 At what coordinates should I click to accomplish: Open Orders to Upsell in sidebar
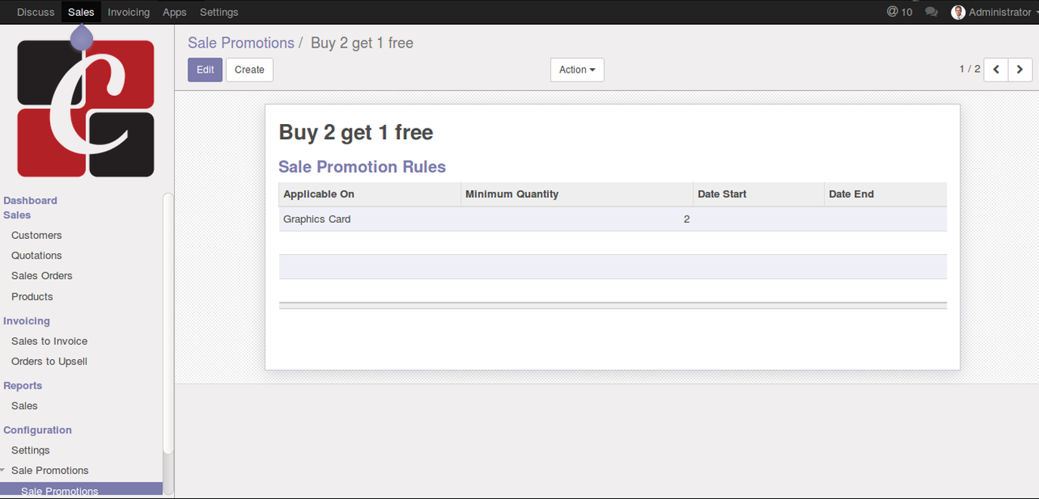pyautogui.click(x=49, y=361)
